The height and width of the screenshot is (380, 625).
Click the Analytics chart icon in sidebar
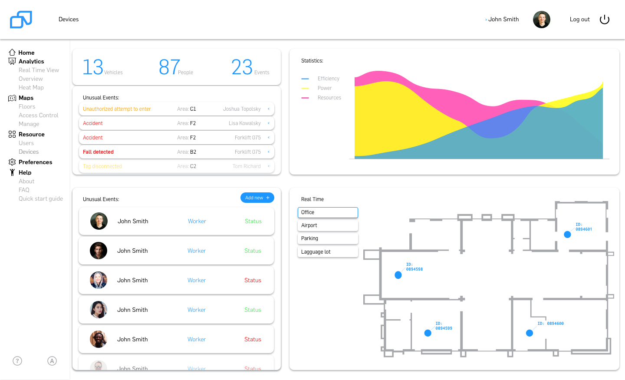click(12, 61)
